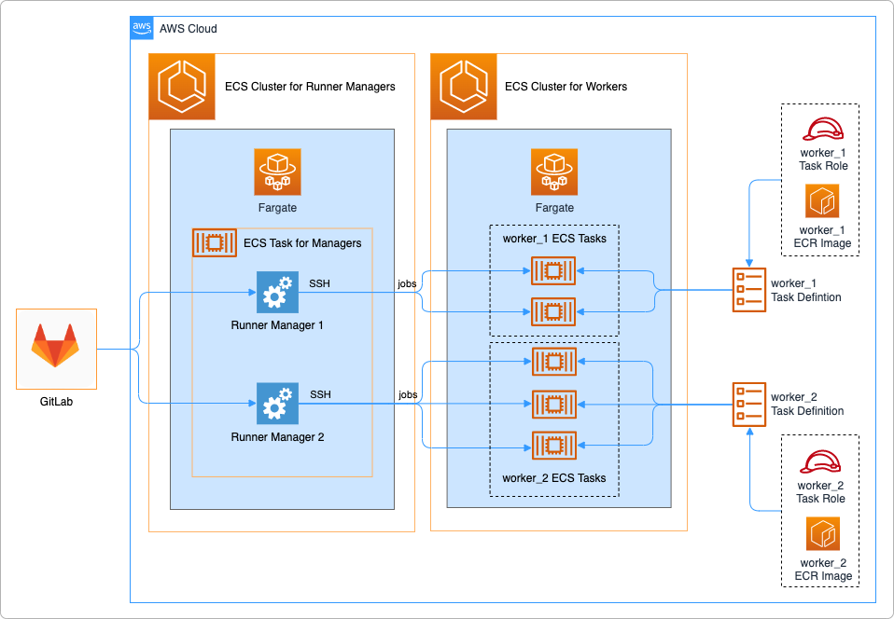The width and height of the screenshot is (894, 619).
Task: Select the worker_2 Task Definition icon
Action: (x=748, y=404)
